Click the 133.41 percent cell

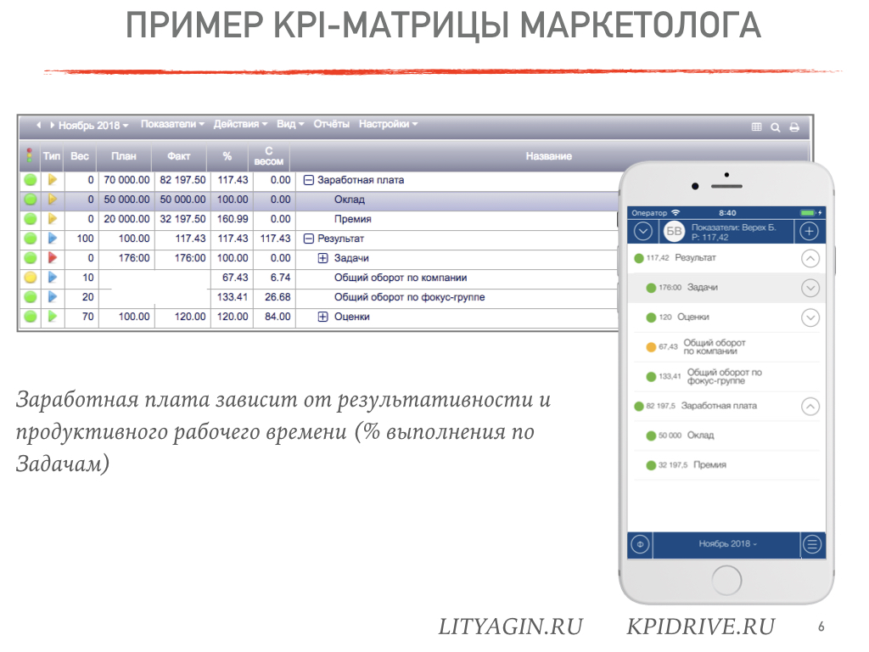[x=233, y=297]
